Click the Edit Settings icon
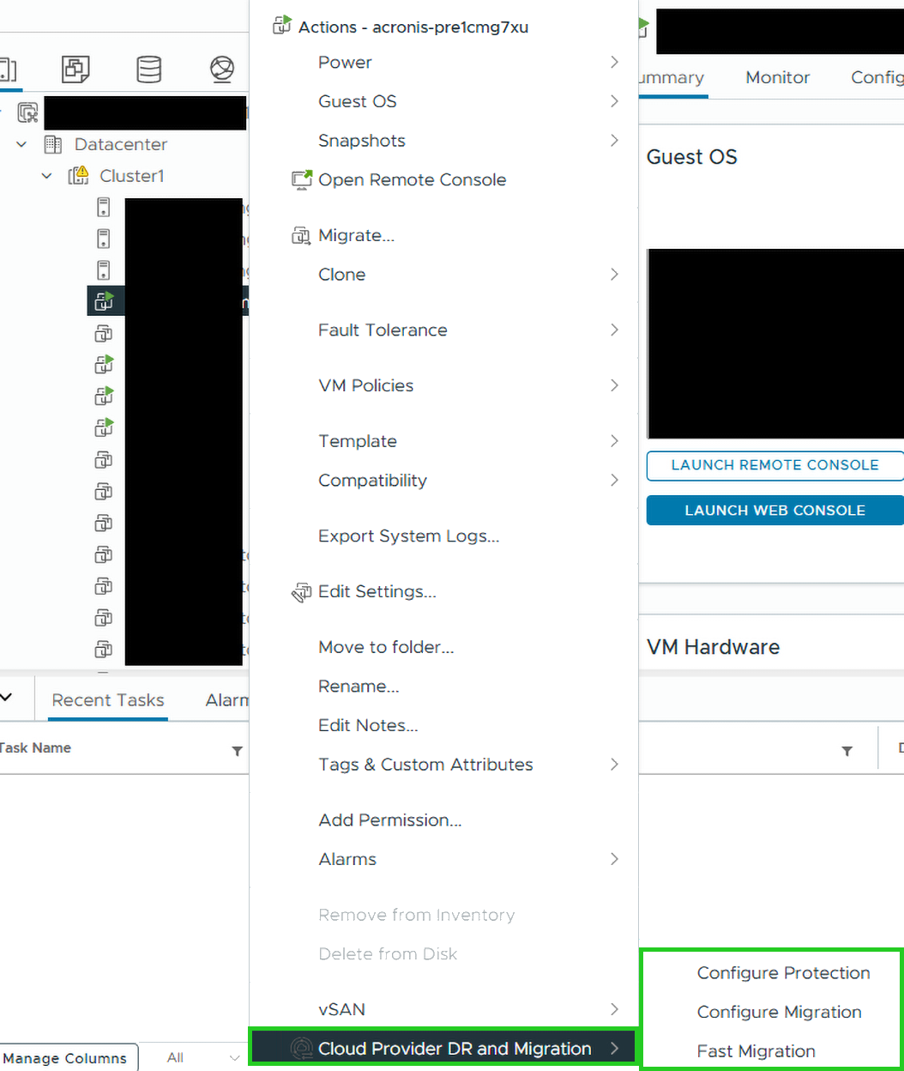 (301, 592)
